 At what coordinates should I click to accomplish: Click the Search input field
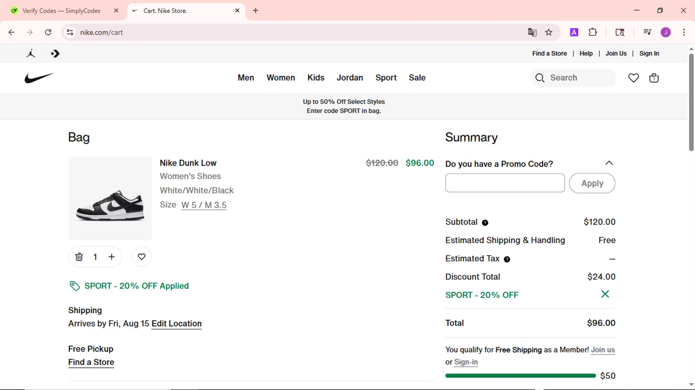tap(574, 78)
